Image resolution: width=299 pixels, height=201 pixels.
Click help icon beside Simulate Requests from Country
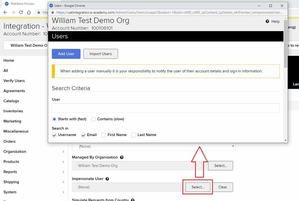coord(133,200)
